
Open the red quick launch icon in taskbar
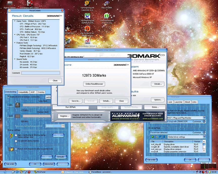[x=29, y=172]
